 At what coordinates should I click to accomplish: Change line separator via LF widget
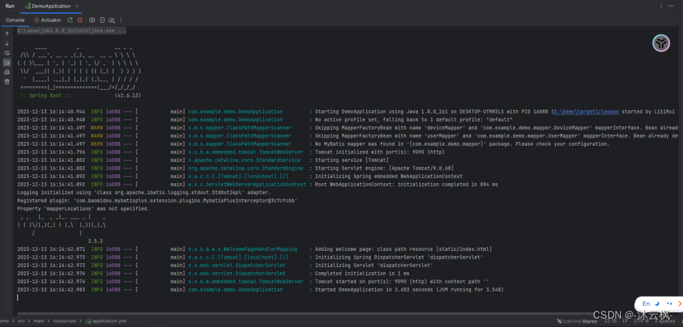(x=625, y=321)
